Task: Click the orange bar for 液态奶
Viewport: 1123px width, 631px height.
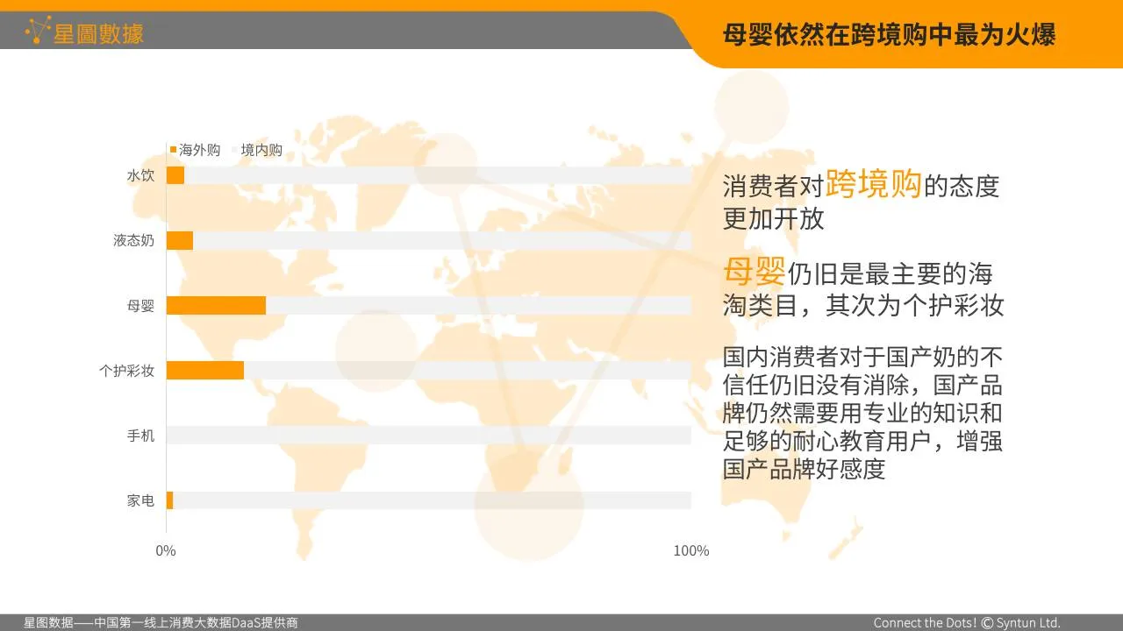Action: click(180, 240)
